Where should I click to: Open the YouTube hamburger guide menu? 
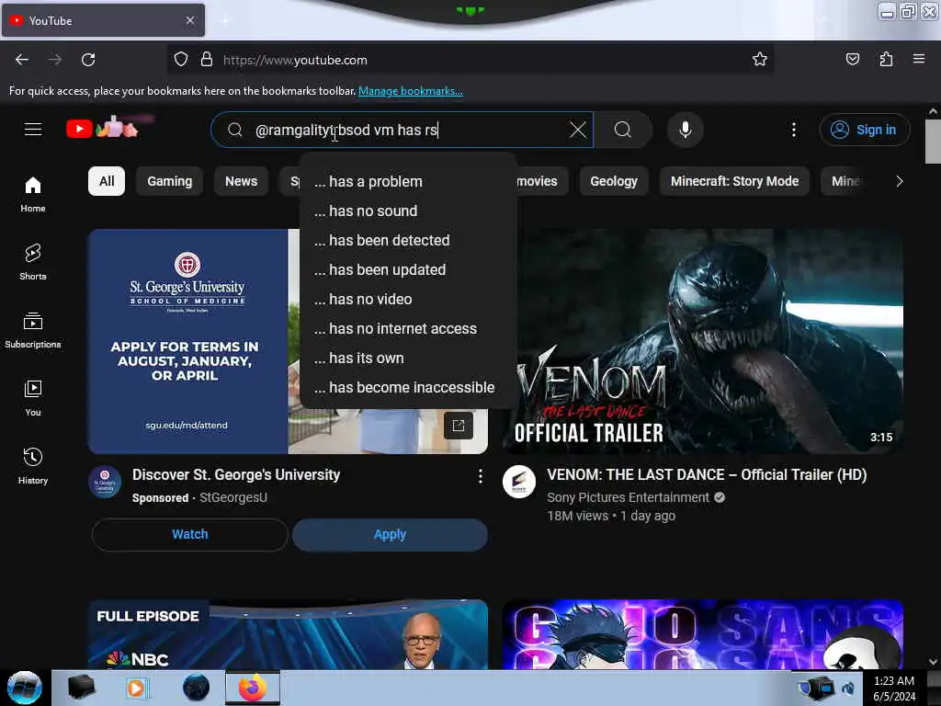[33, 129]
